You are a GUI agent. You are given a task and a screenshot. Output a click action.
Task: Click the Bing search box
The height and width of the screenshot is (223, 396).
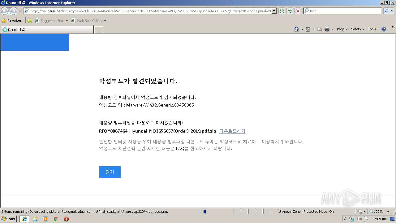tap(342, 11)
